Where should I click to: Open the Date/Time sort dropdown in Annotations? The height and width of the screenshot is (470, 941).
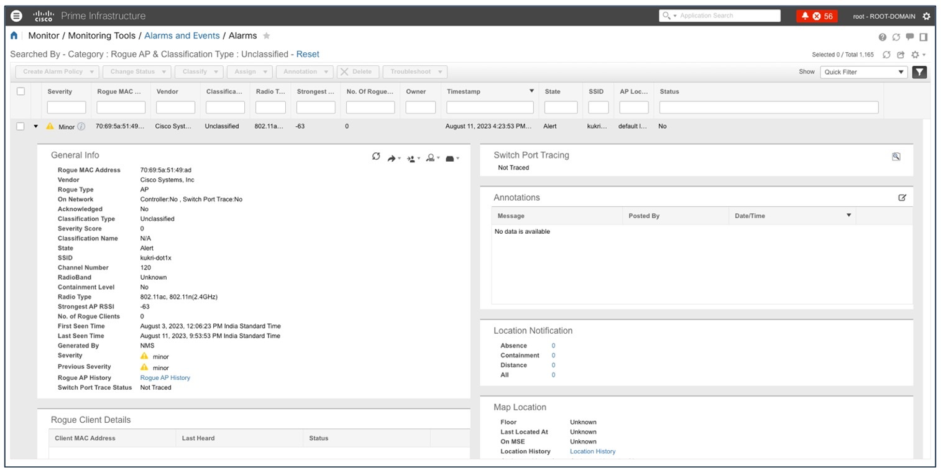point(849,215)
